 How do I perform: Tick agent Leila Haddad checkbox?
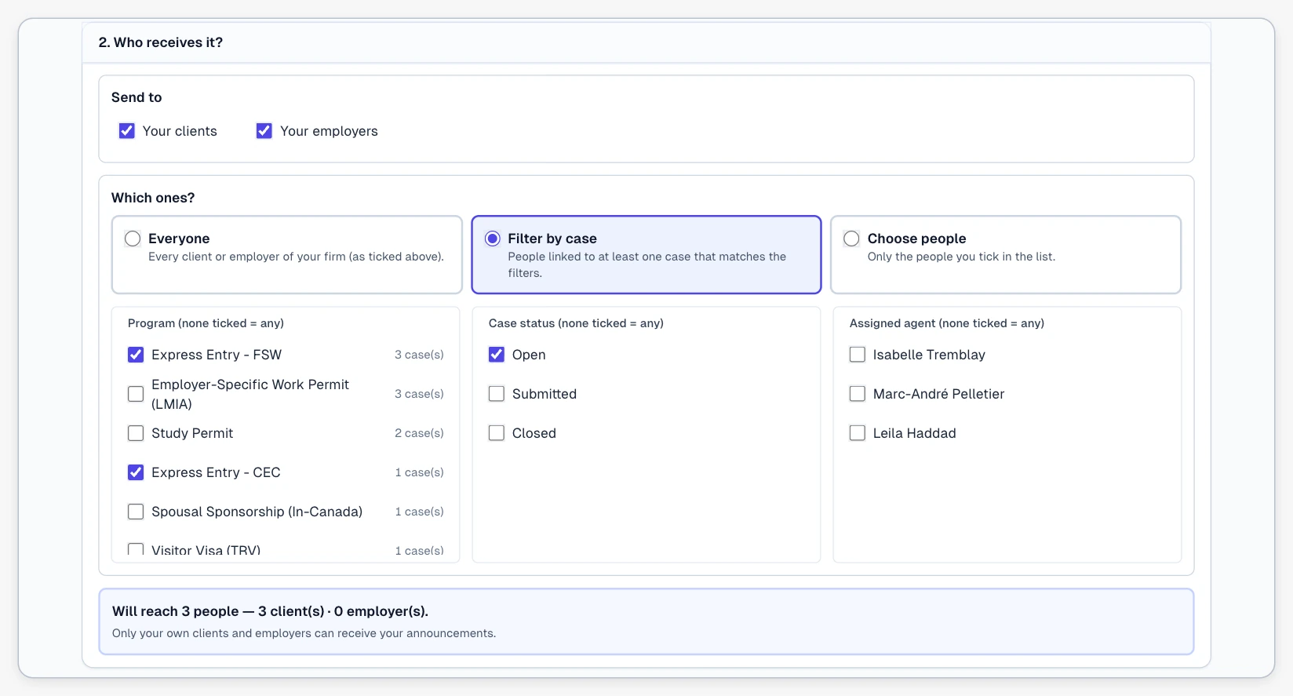coord(858,433)
